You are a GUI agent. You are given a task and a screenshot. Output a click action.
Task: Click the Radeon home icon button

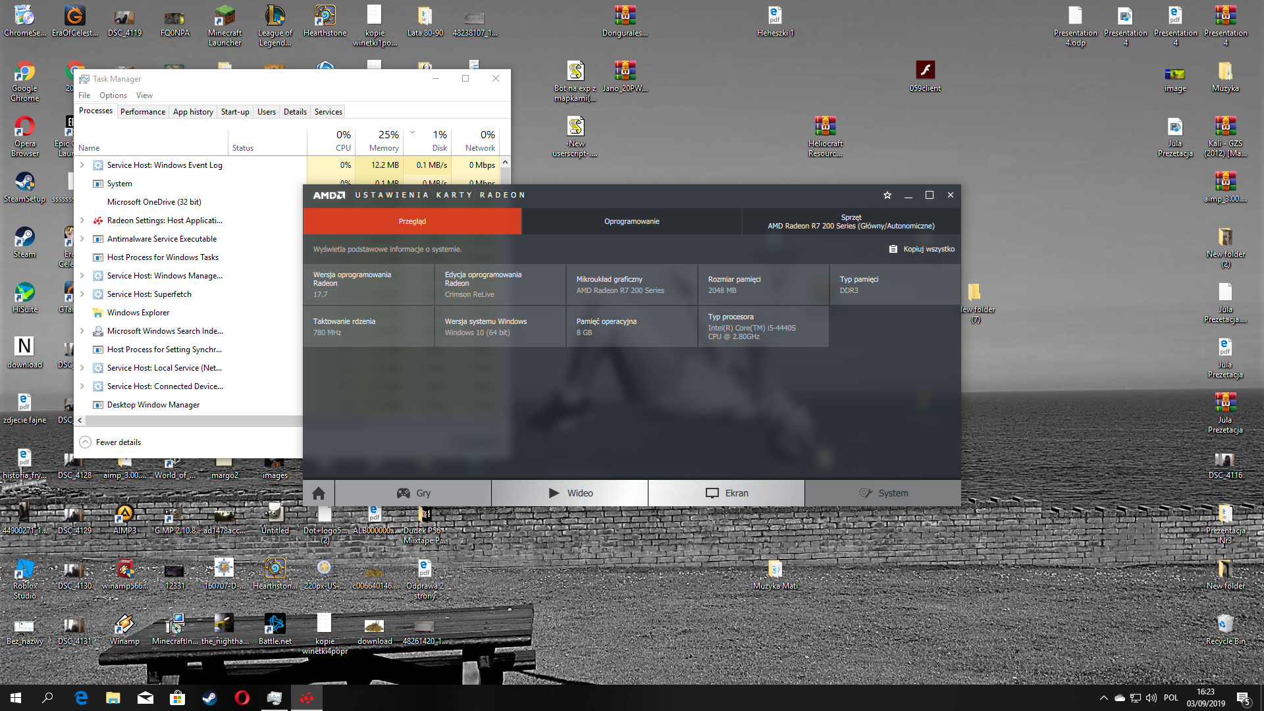pos(319,493)
